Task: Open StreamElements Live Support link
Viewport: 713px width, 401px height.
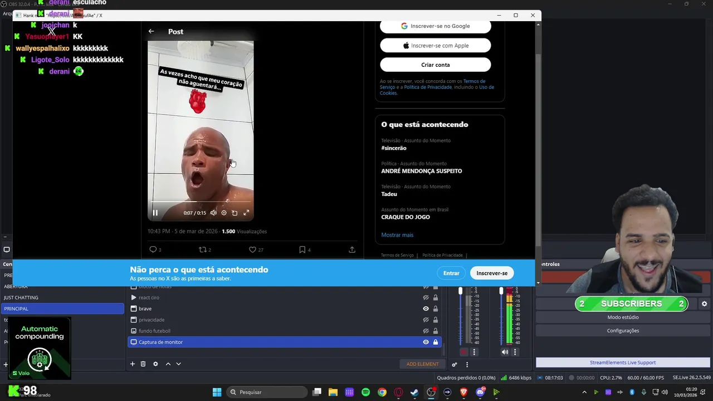Action: (x=623, y=363)
